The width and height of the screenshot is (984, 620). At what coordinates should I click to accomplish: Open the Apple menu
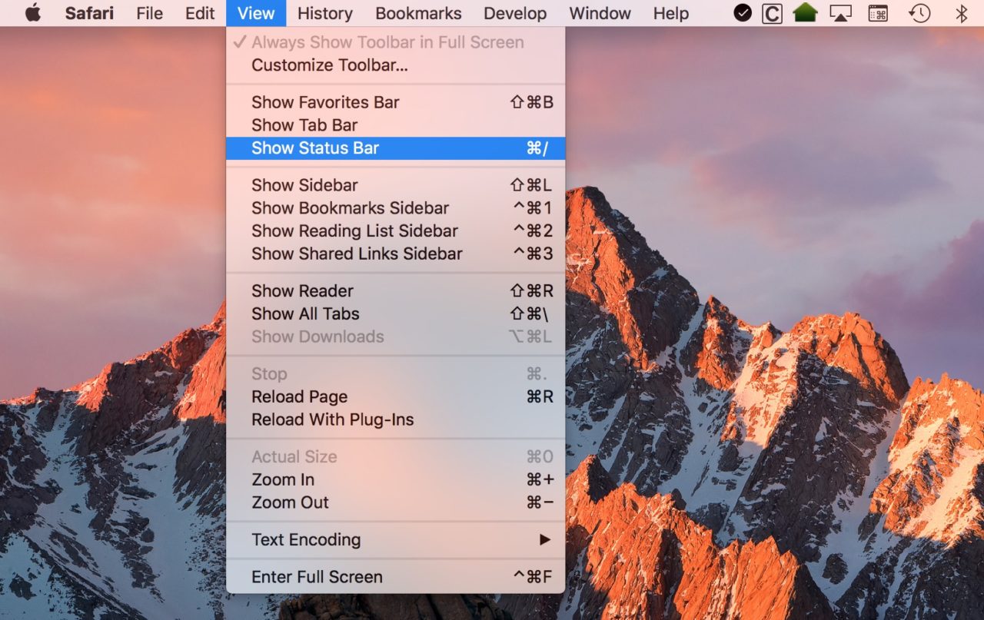(33, 13)
